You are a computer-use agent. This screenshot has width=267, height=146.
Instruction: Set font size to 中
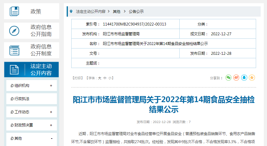coord(105,78)
